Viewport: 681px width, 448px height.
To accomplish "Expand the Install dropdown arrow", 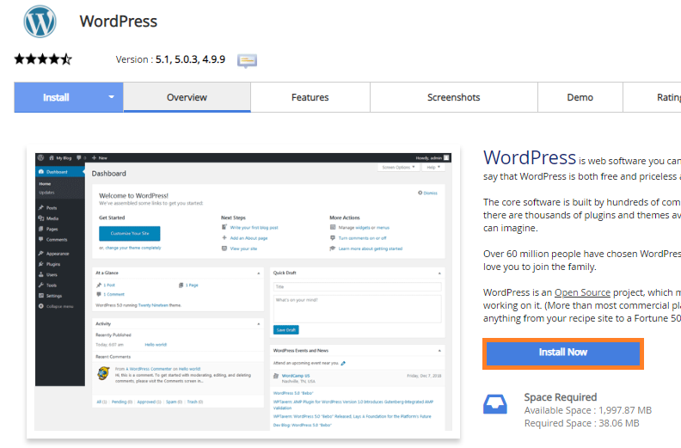I will click(x=111, y=97).
